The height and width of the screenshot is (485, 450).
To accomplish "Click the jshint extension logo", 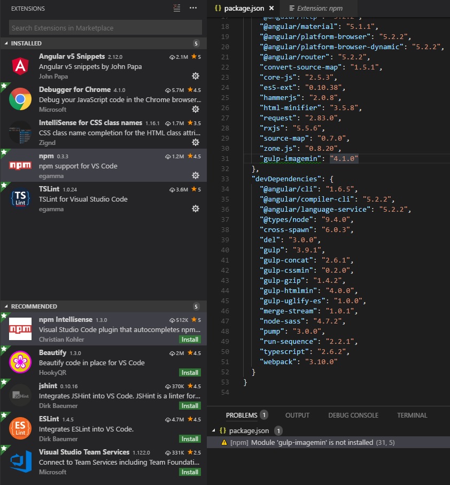I will coord(20,395).
